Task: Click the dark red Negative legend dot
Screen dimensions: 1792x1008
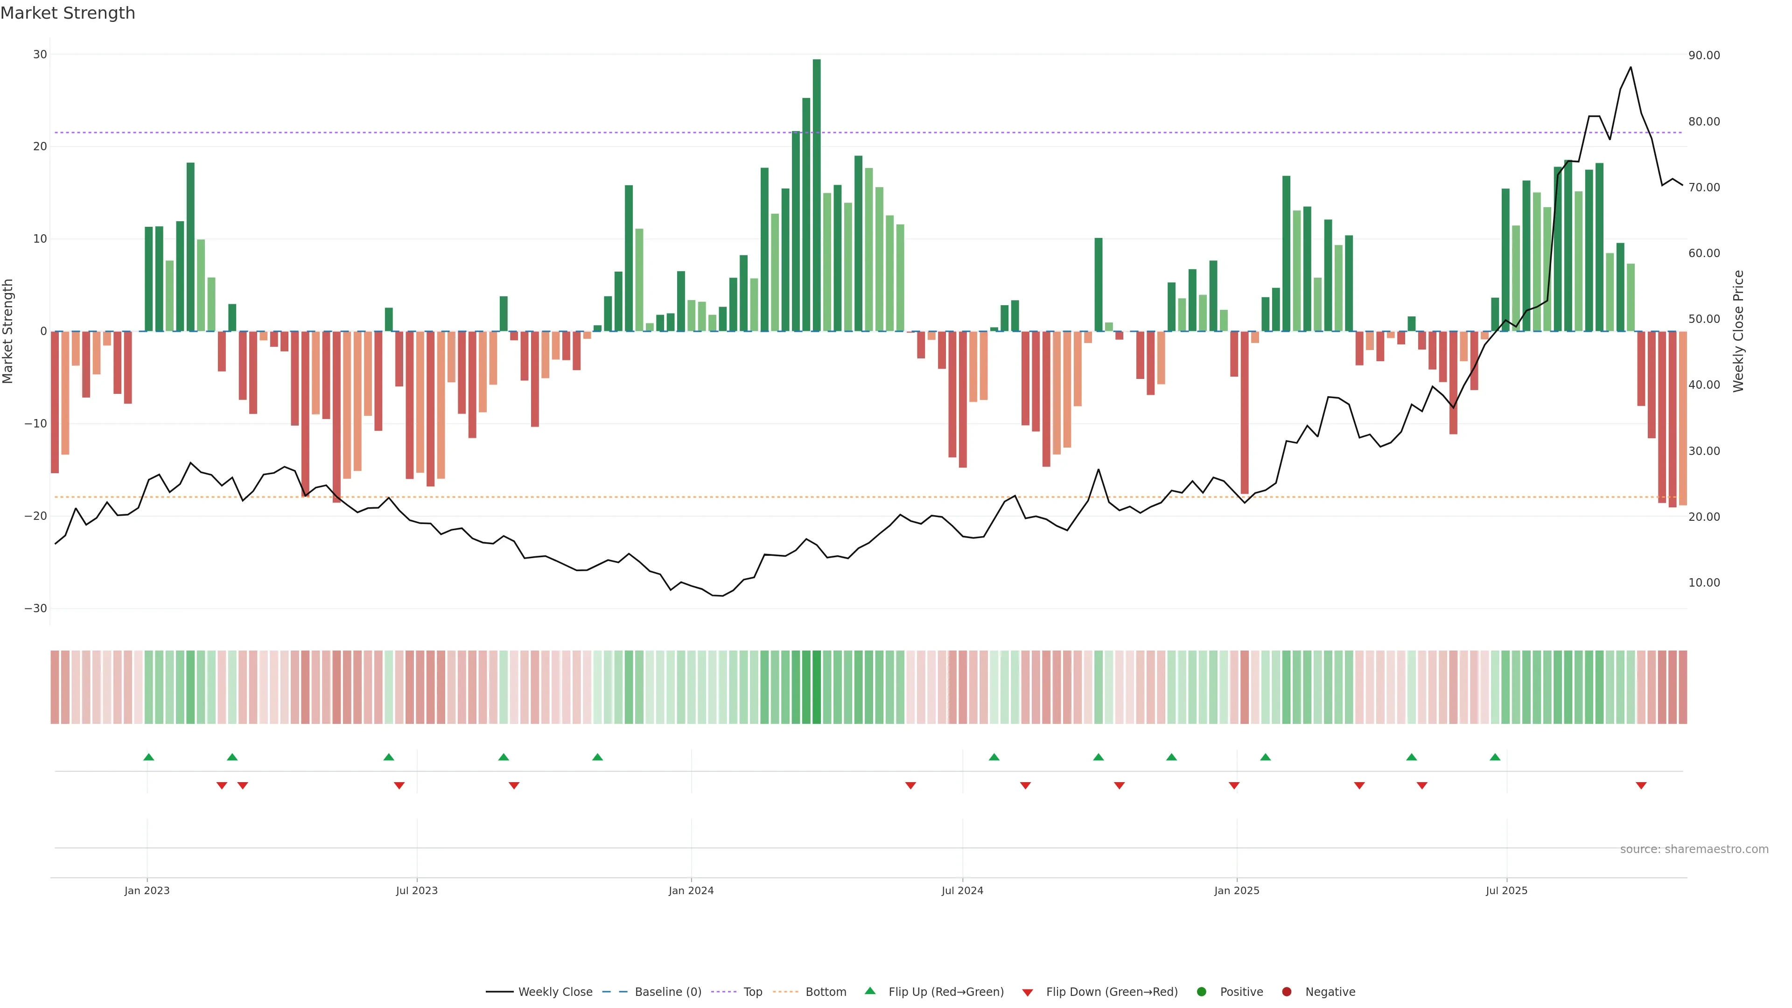Action: [1286, 992]
